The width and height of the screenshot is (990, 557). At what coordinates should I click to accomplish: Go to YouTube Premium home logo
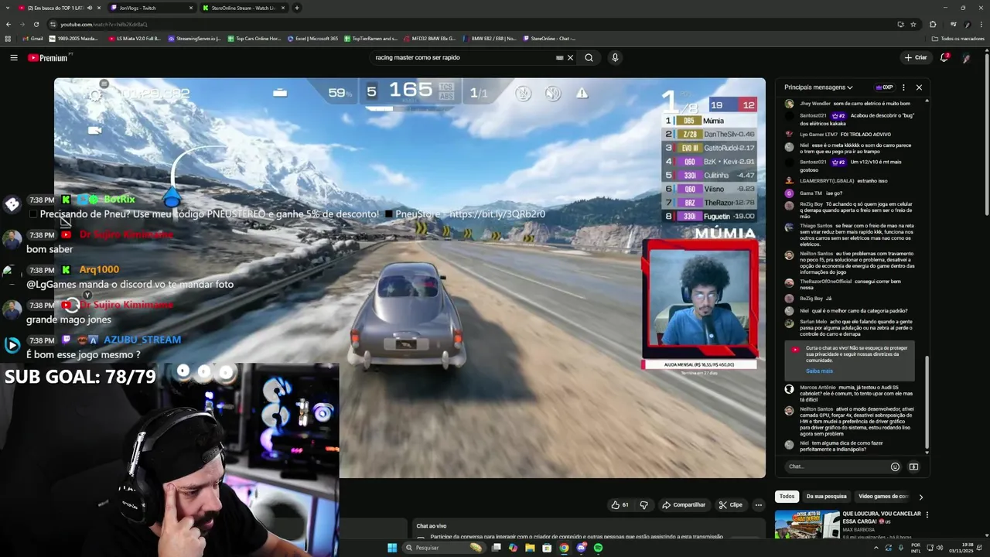[48, 57]
